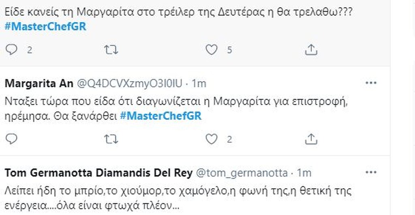Screen dimensions: 415x215
Task: Reply to the Δευτέρας trailer tweet
Action: (12, 50)
